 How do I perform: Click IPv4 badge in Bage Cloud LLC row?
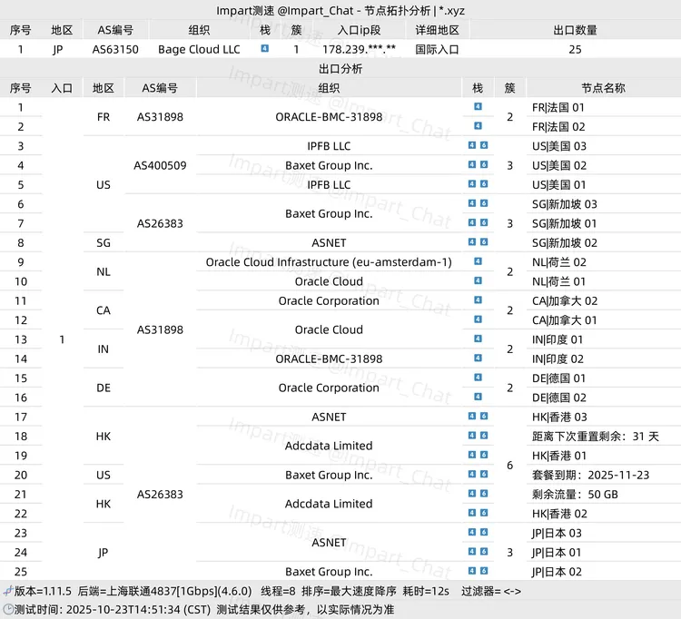click(x=264, y=49)
